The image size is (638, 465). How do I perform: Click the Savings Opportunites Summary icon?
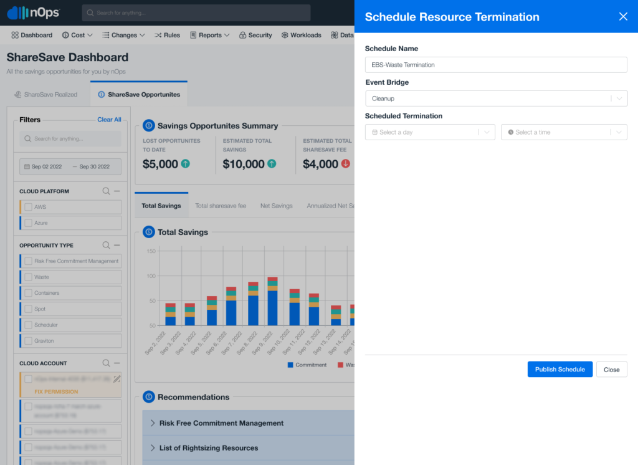pos(148,125)
